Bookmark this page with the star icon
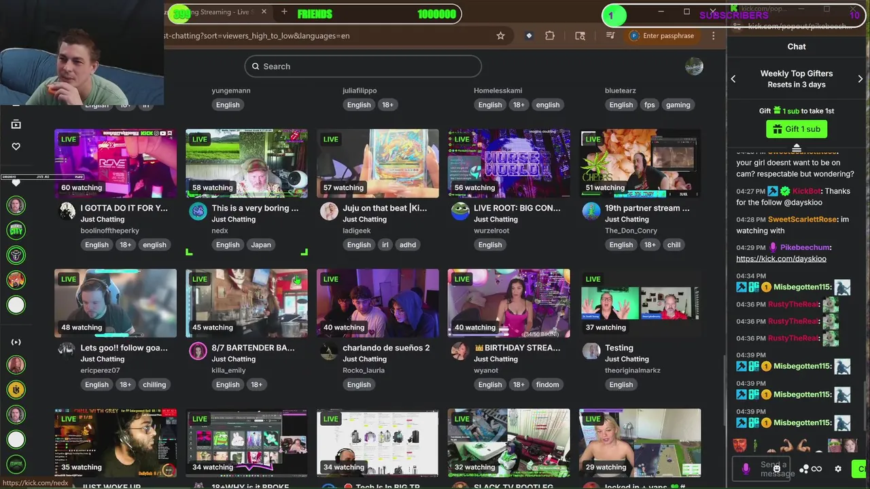Screen dimensions: 870x489 (x=501, y=36)
